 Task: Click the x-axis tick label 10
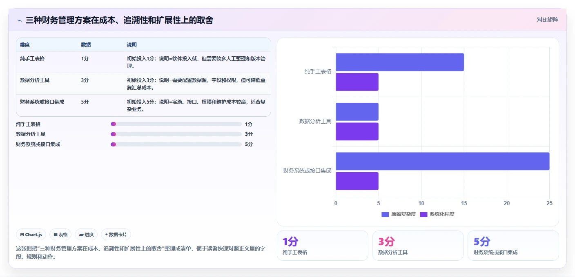421,203
